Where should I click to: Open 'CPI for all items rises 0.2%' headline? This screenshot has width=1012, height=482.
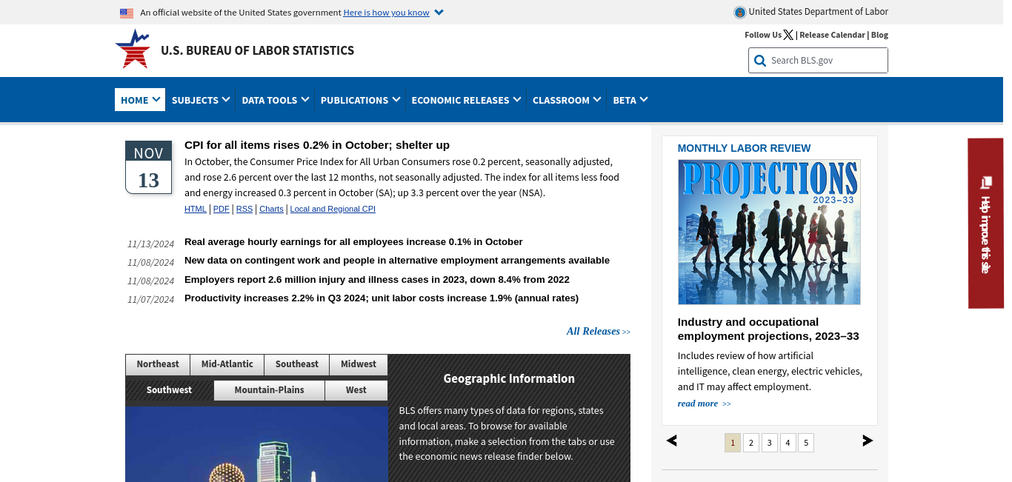click(x=317, y=145)
